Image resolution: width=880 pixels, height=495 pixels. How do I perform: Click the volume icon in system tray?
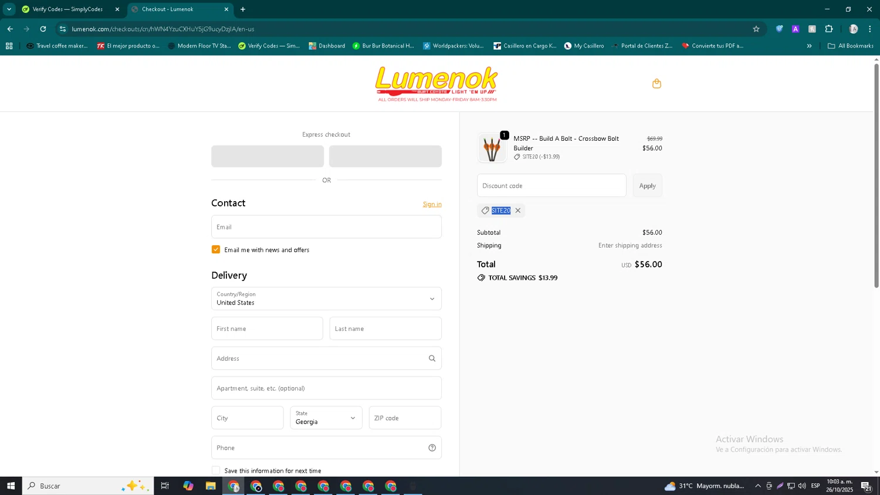pyautogui.click(x=802, y=486)
